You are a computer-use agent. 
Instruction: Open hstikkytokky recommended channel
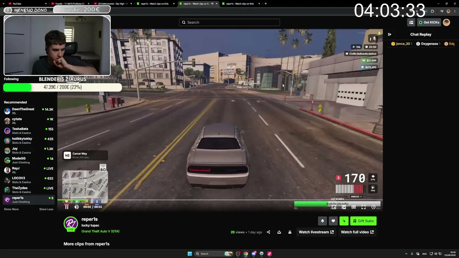click(x=29, y=140)
